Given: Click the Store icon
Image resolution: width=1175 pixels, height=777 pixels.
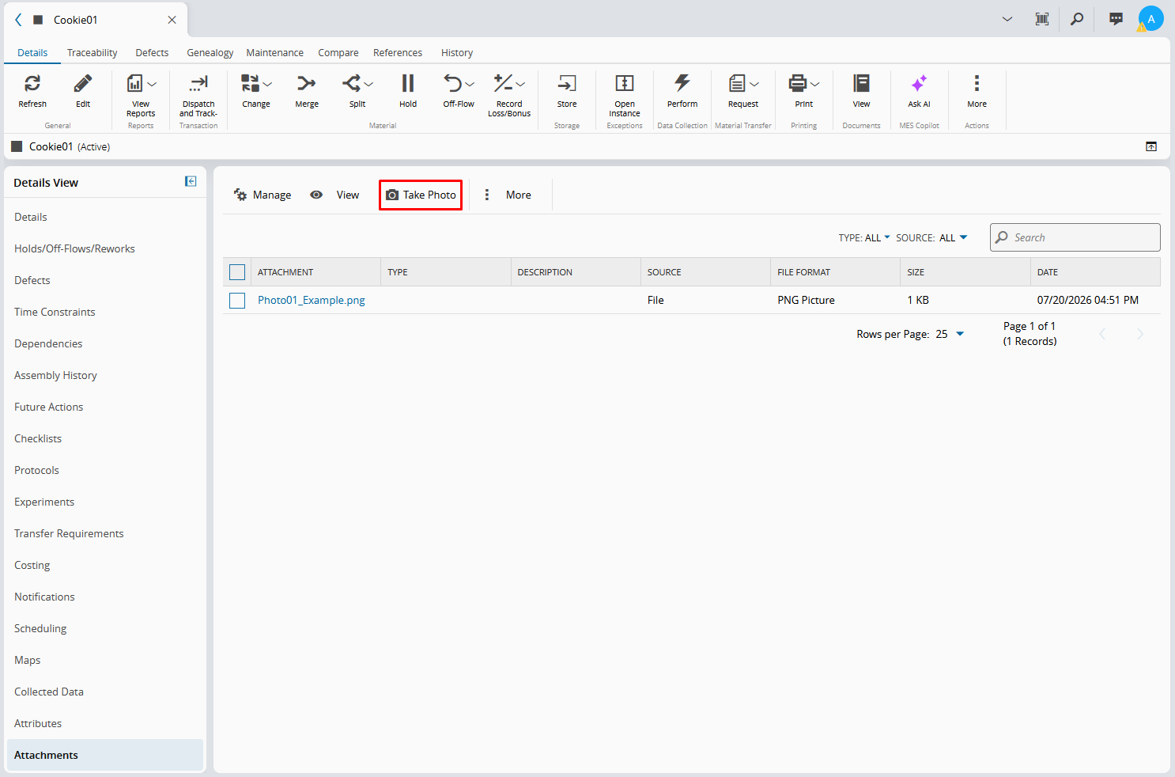Looking at the screenshot, I should [567, 83].
